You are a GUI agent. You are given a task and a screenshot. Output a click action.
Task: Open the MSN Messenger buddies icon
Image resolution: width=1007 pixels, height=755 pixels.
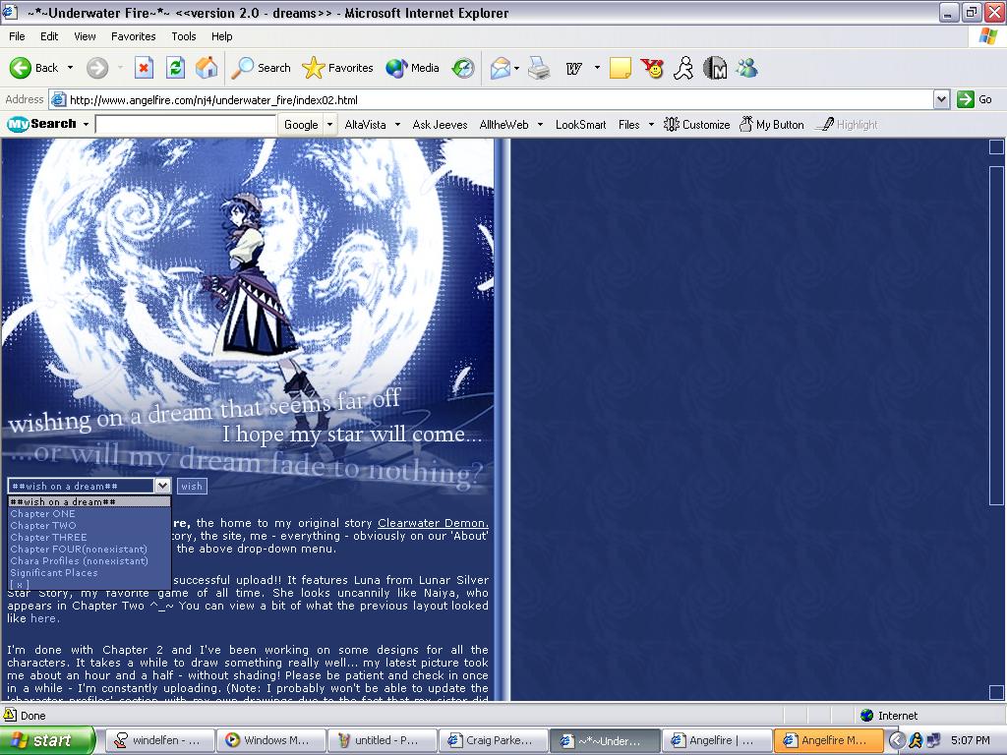(746, 68)
